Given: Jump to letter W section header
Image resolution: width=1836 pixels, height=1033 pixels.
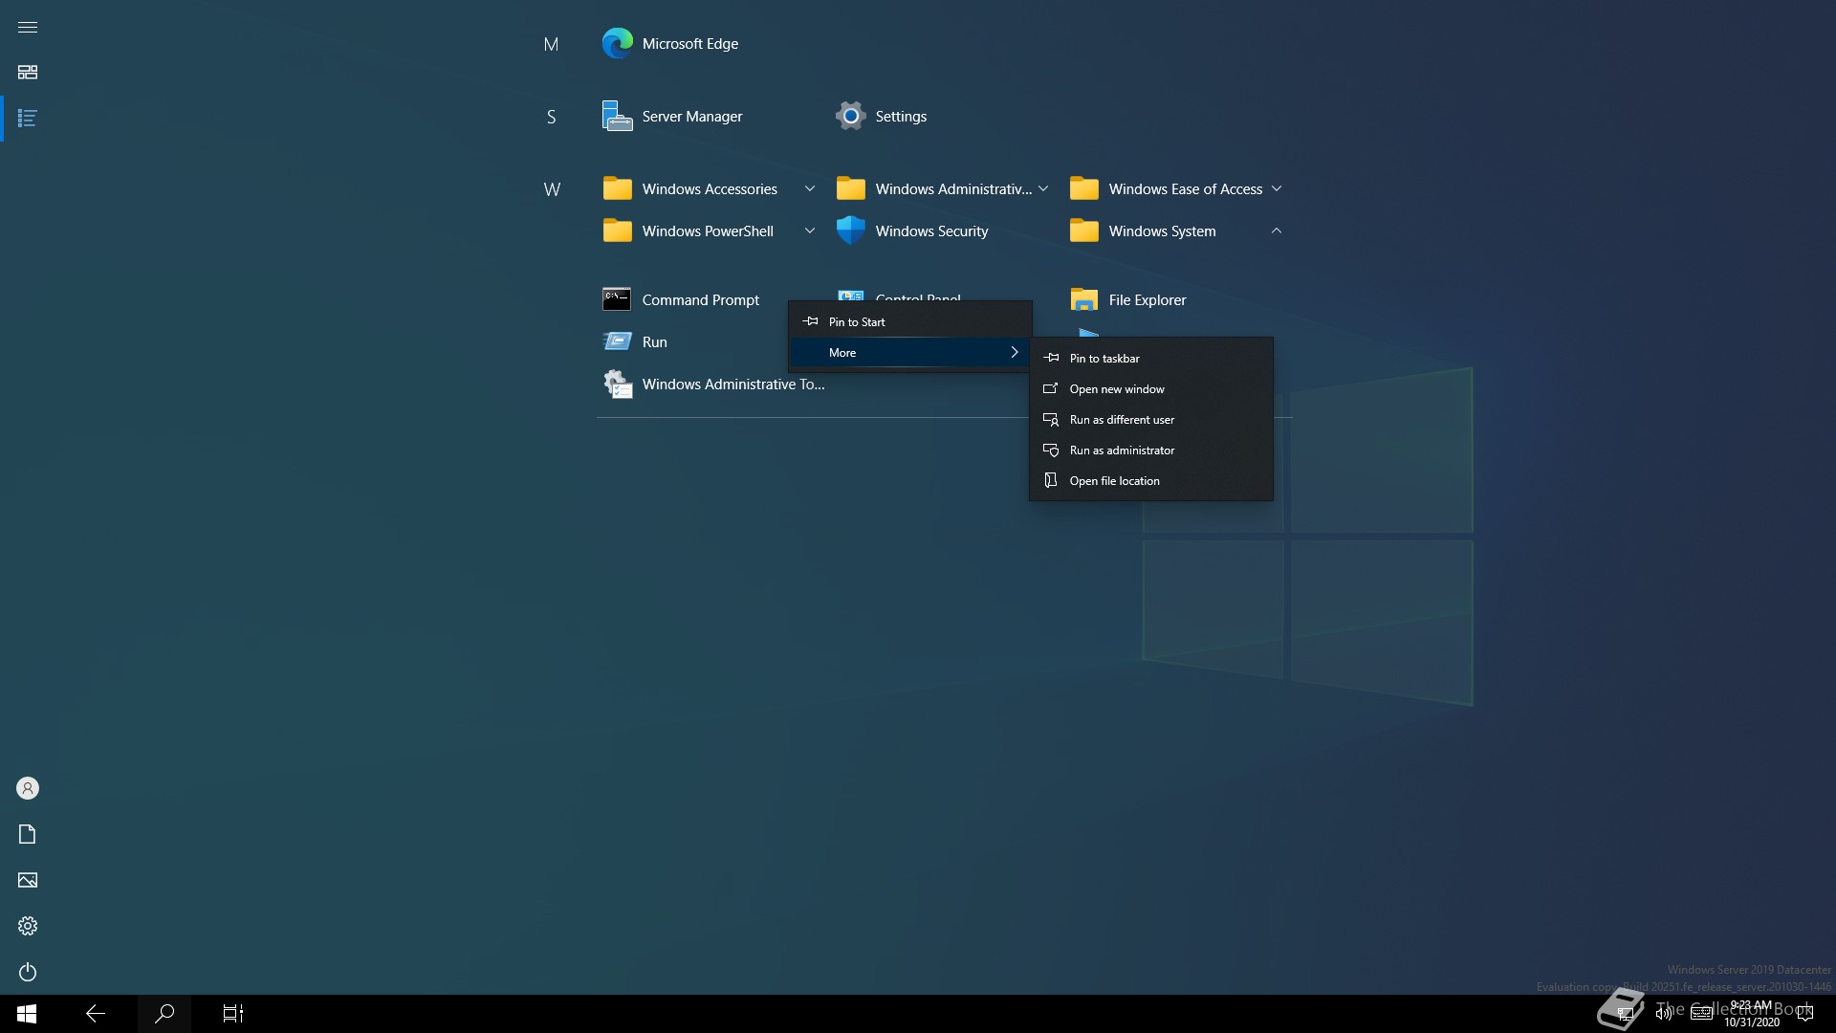Looking at the screenshot, I should pos(552,189).
